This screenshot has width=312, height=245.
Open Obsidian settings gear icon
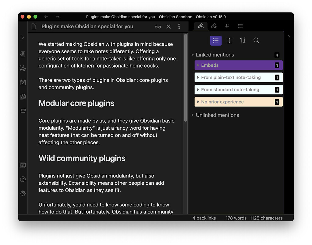click(x=23, y=193)
